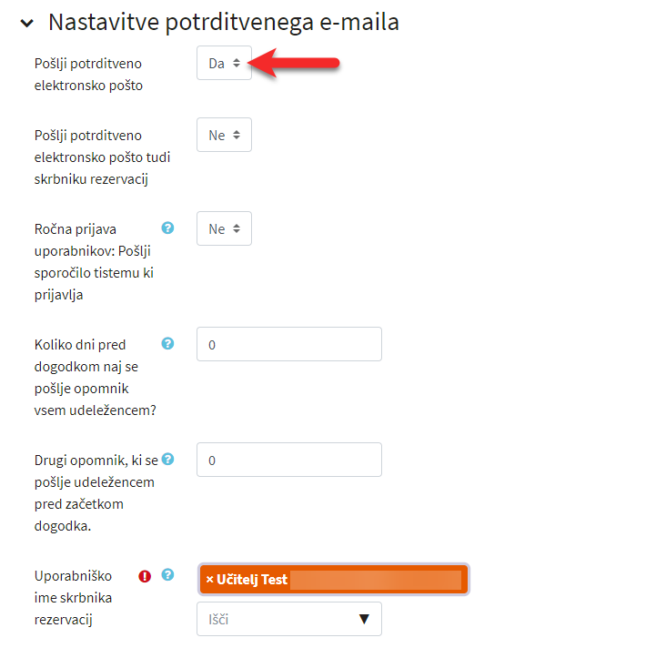Click the Nastavitve potrditvenega e-maila heading
Screen dimensions: 646x648
coord(224,22)
